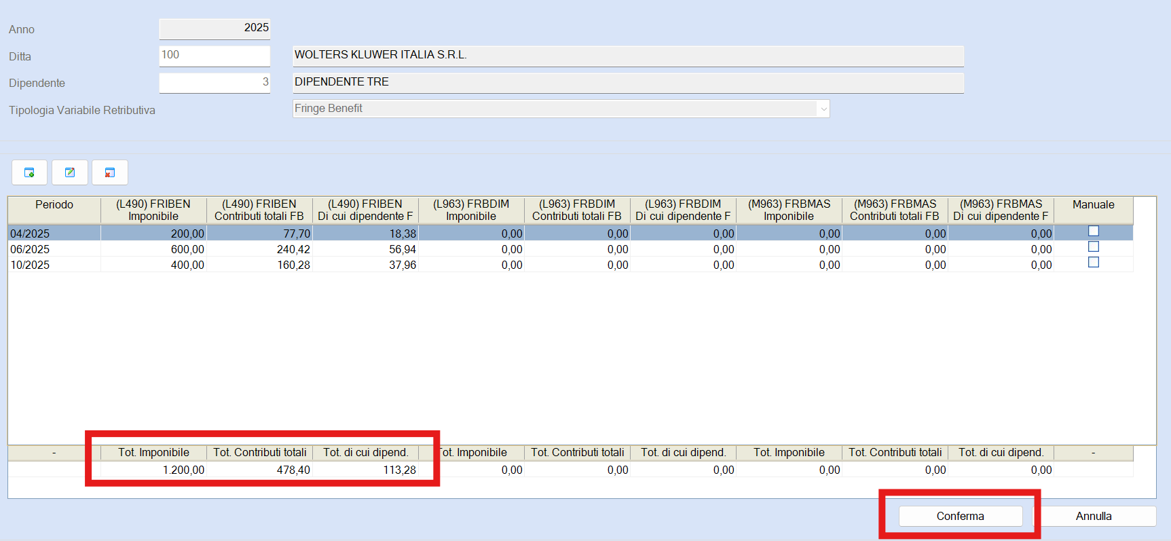Click the 77,70 contributi cell

(259, 234)
